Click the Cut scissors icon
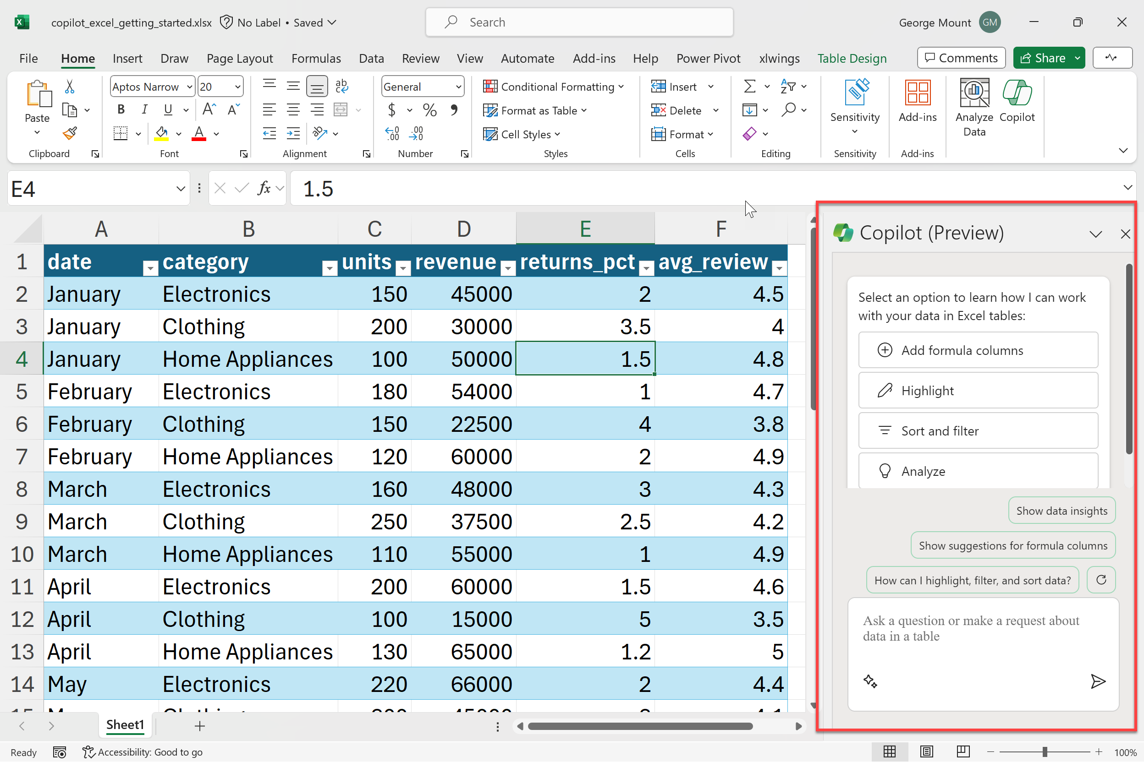1144x762 pixels. pos(70,87)
